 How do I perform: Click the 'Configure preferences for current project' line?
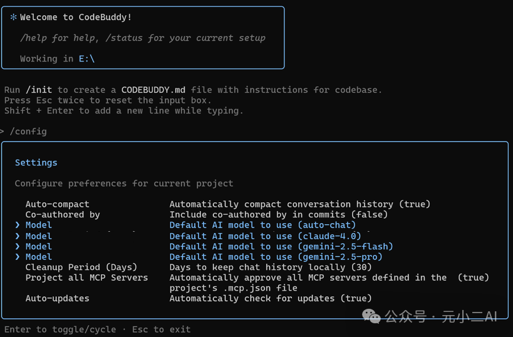tap(124, 184)
